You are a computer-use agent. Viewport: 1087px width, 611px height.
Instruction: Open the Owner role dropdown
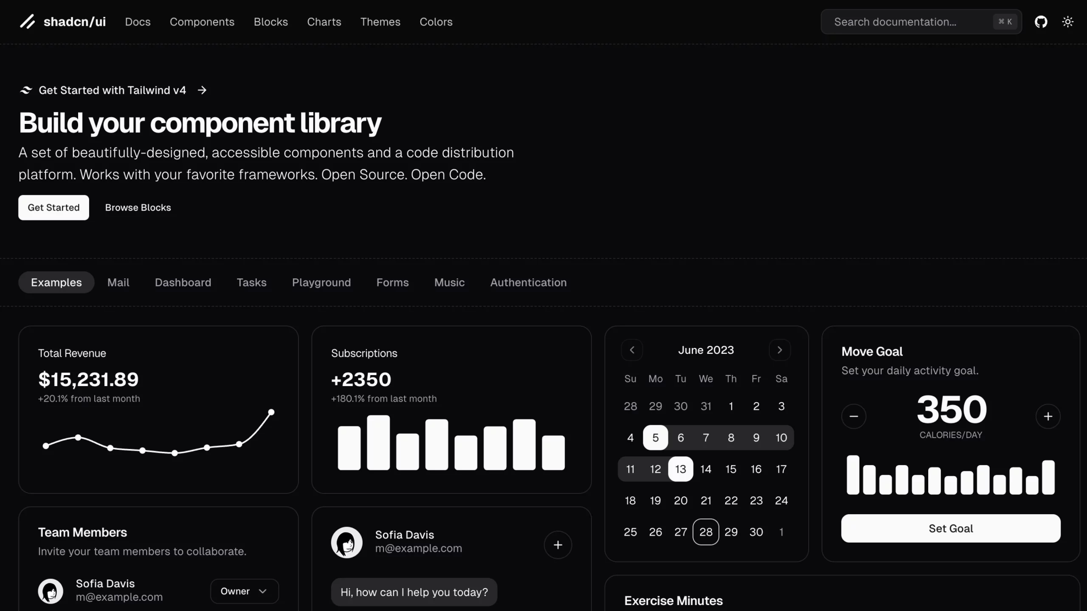244,591
